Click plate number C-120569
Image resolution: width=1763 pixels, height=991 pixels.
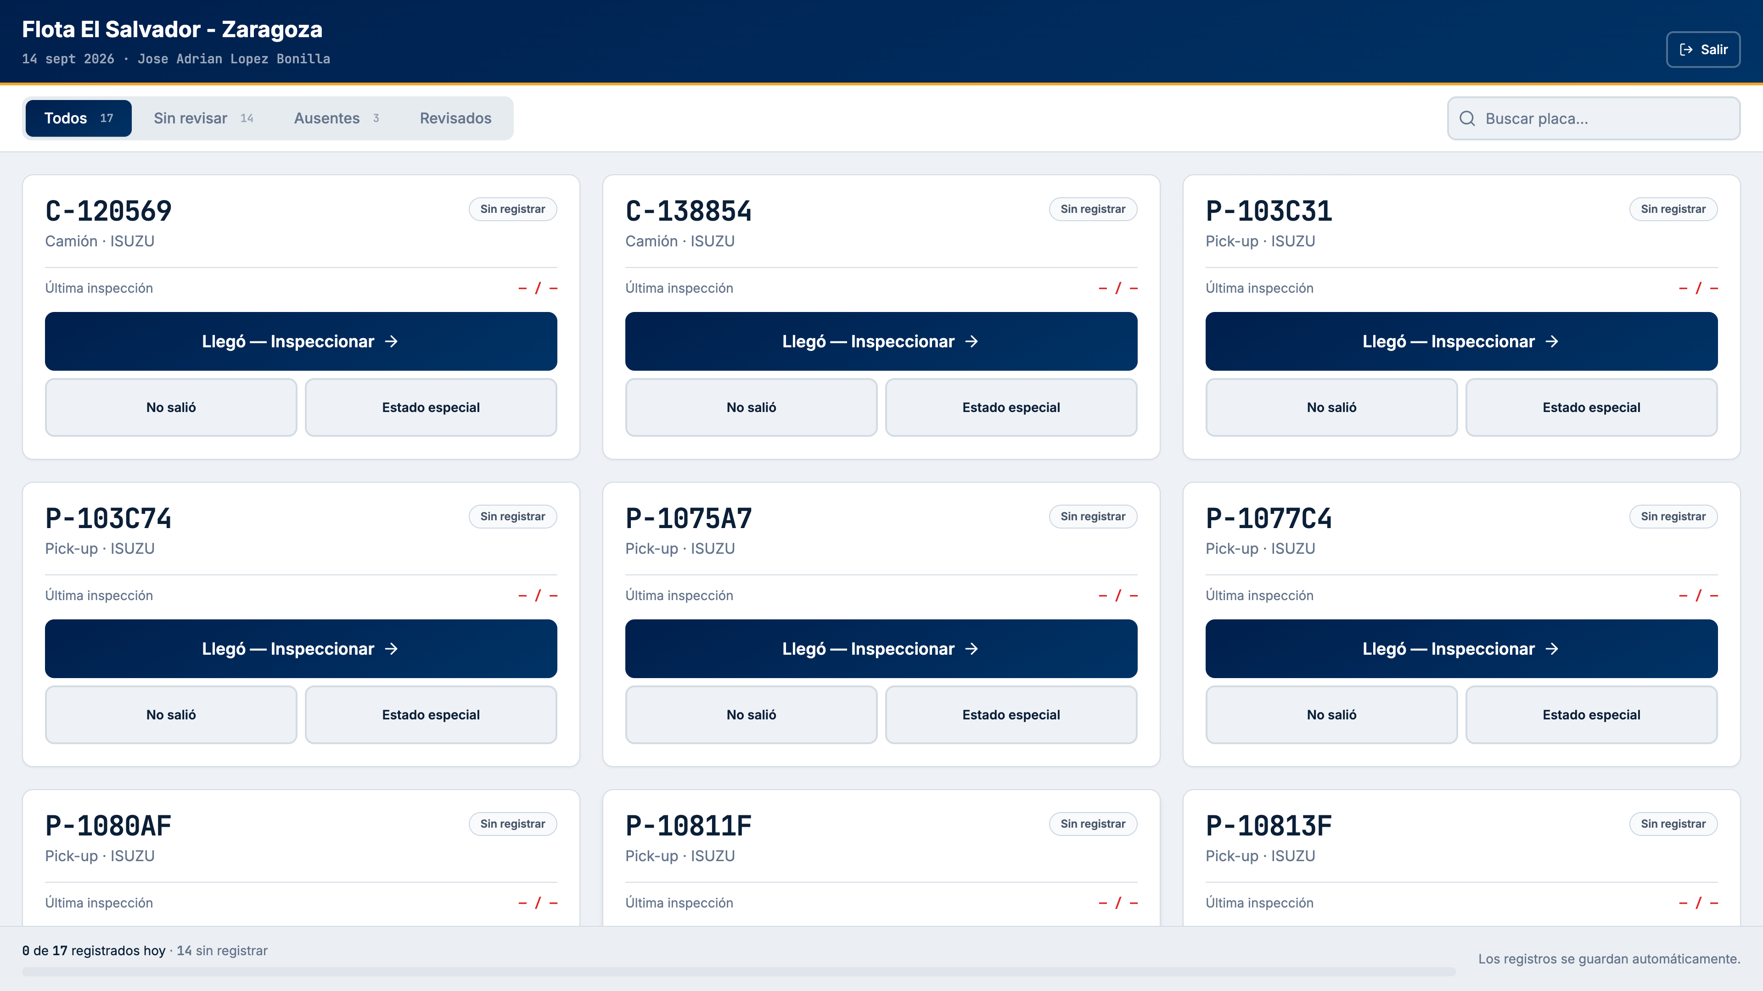(x=108, y=211)
